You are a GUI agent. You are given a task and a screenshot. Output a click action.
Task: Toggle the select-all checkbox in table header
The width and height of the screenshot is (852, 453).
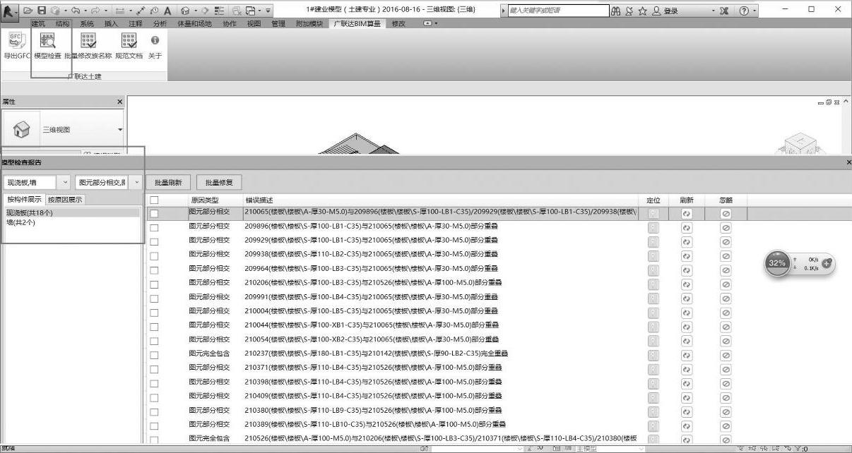(154, 200)
